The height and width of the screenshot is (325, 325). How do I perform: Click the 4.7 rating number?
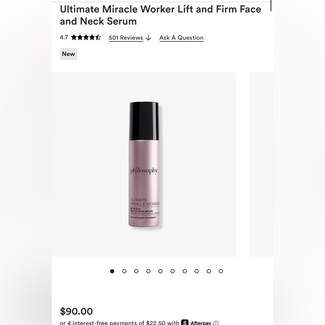coord(63,37)
